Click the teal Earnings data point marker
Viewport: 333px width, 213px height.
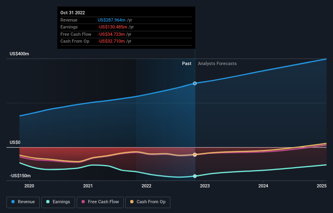[195, 176]
